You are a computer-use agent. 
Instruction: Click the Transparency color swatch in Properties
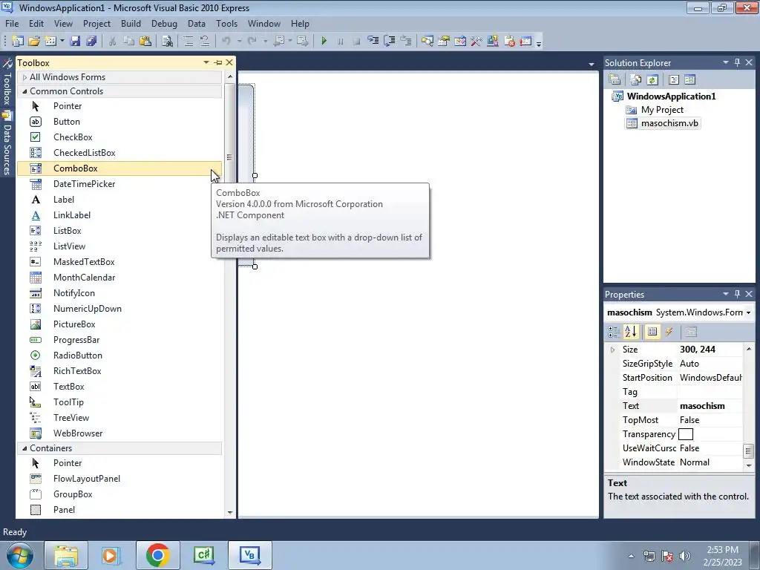pos(686,434)
